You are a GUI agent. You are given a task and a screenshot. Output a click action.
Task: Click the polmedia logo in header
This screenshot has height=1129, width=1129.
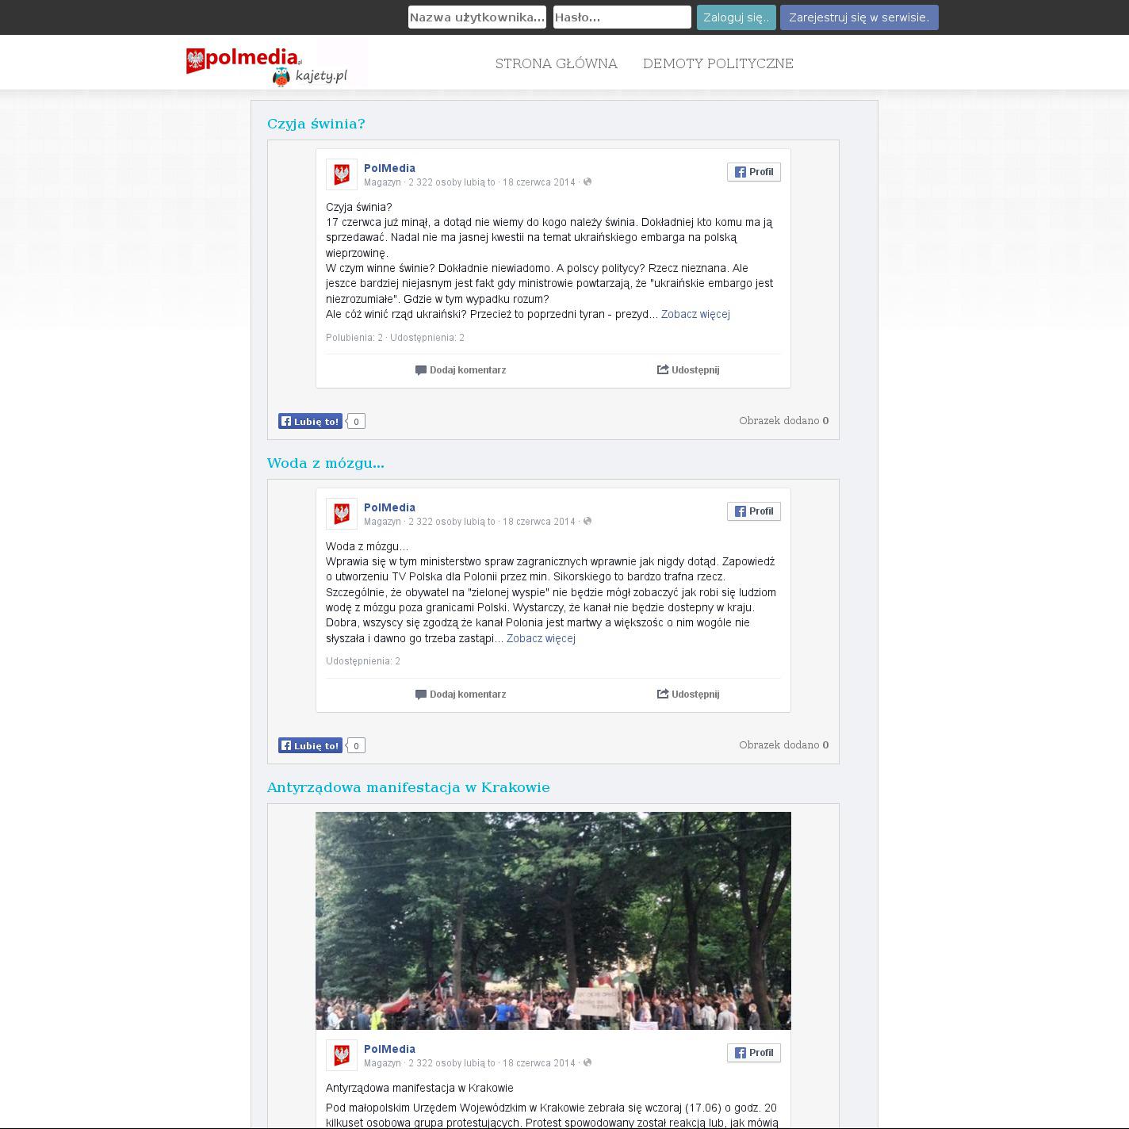(243, 61)
